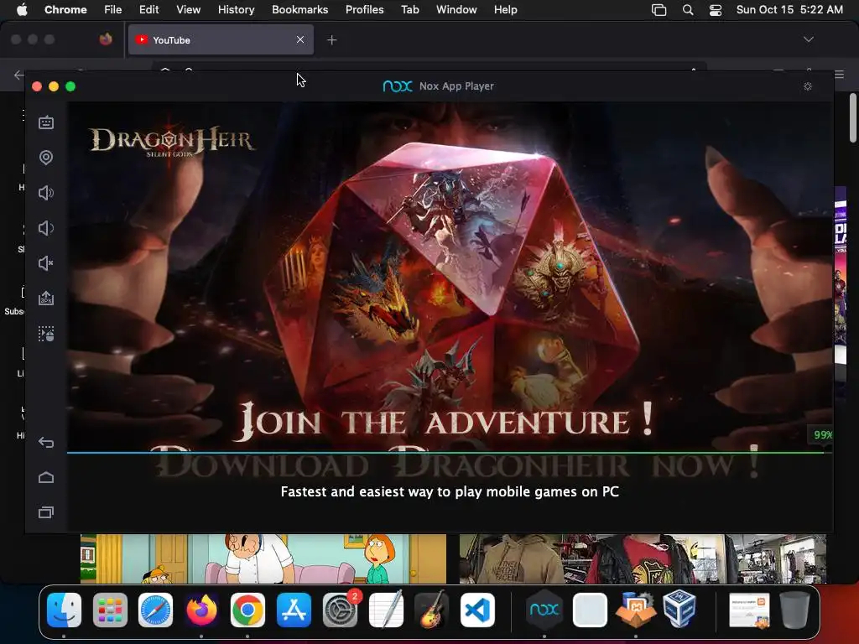Open the macro recorder icon in Nox sidebar
This screenshot has width=859, height=644.
[46, 334]
